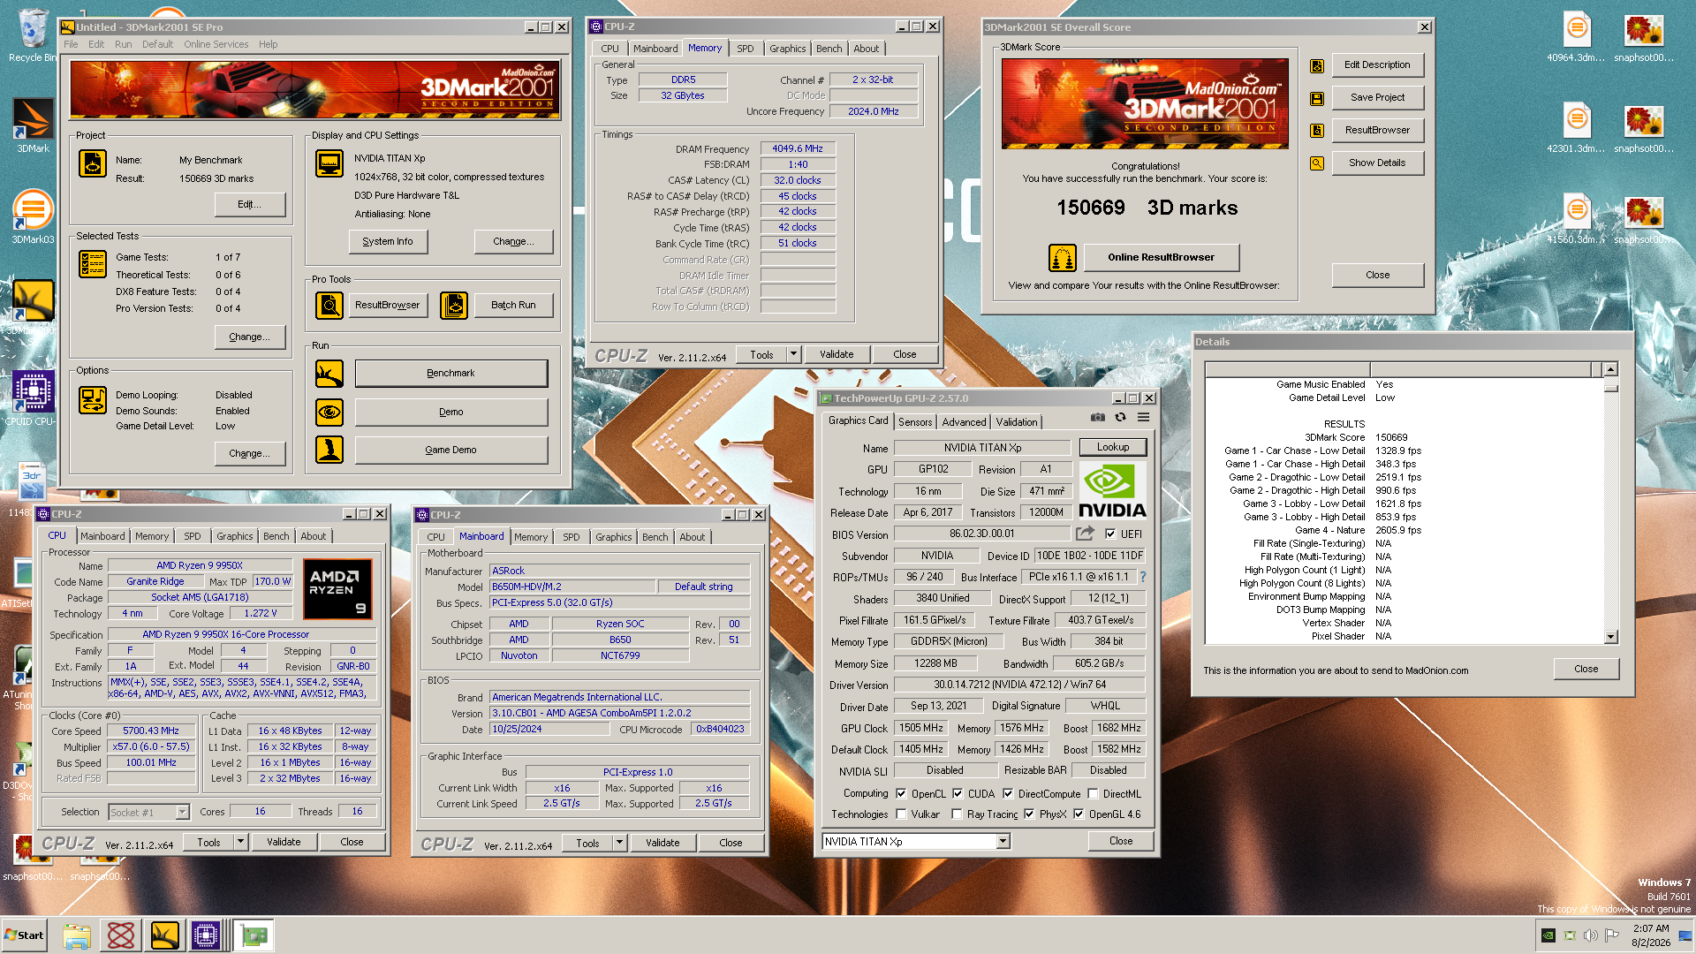Open Windows Explorer from the taskbar
The height and width of the screenshot is (954, 1696).
[x=77, y=935]
